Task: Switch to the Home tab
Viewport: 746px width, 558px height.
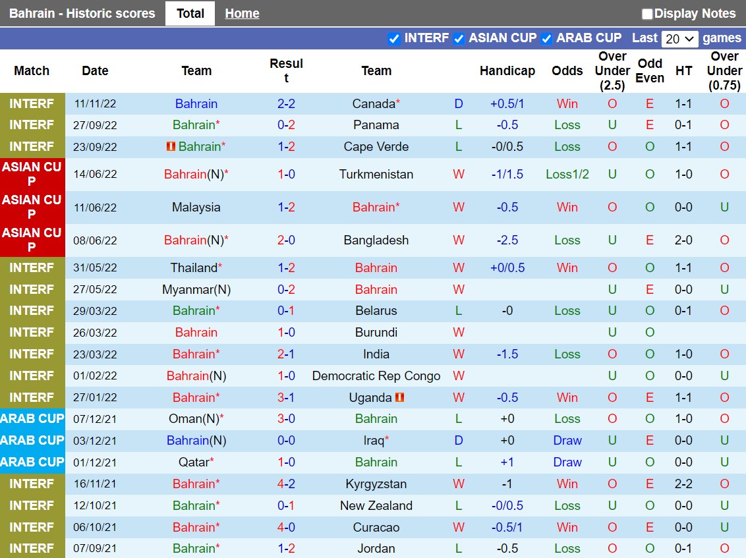Action: pos(242,13)
